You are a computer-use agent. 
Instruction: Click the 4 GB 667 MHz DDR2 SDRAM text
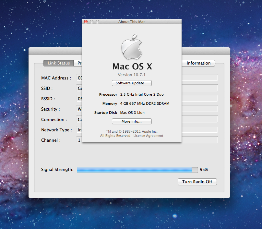pyautogui.click(x=145, y=103)
